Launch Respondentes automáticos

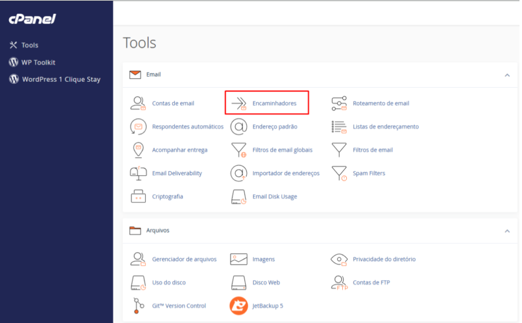(x=188, y=127)
